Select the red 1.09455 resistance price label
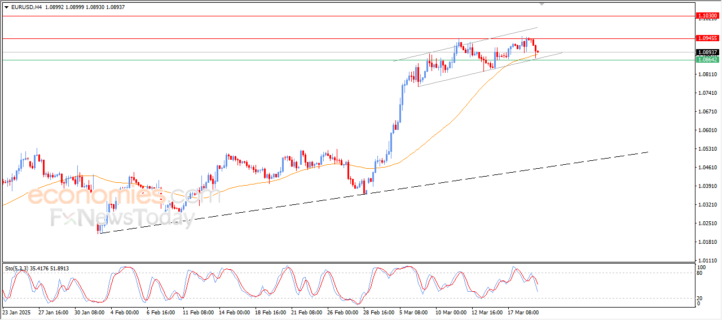 tap(707, 38)
